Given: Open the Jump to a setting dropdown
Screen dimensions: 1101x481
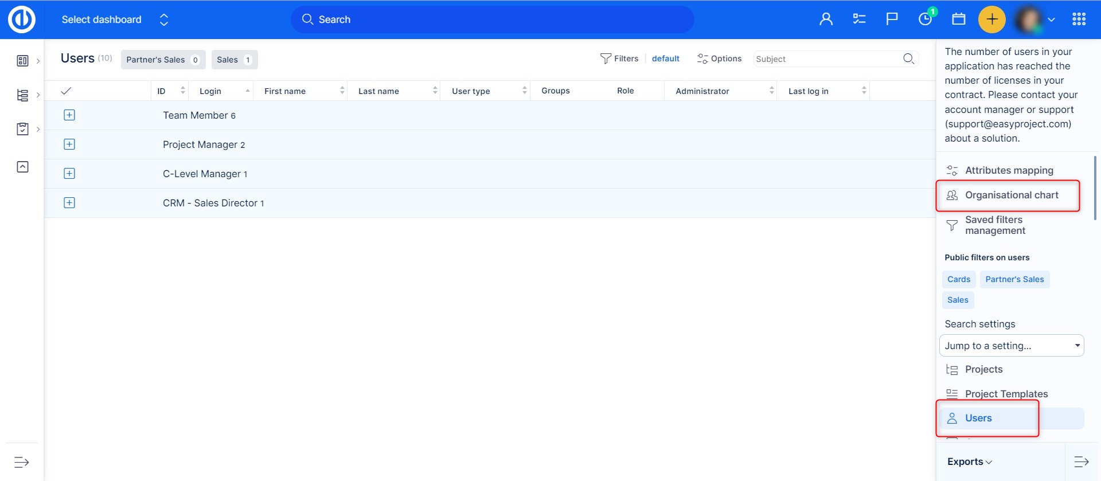Looking at the screenshot, I should pyautogui.click(x=1011, y=346).
